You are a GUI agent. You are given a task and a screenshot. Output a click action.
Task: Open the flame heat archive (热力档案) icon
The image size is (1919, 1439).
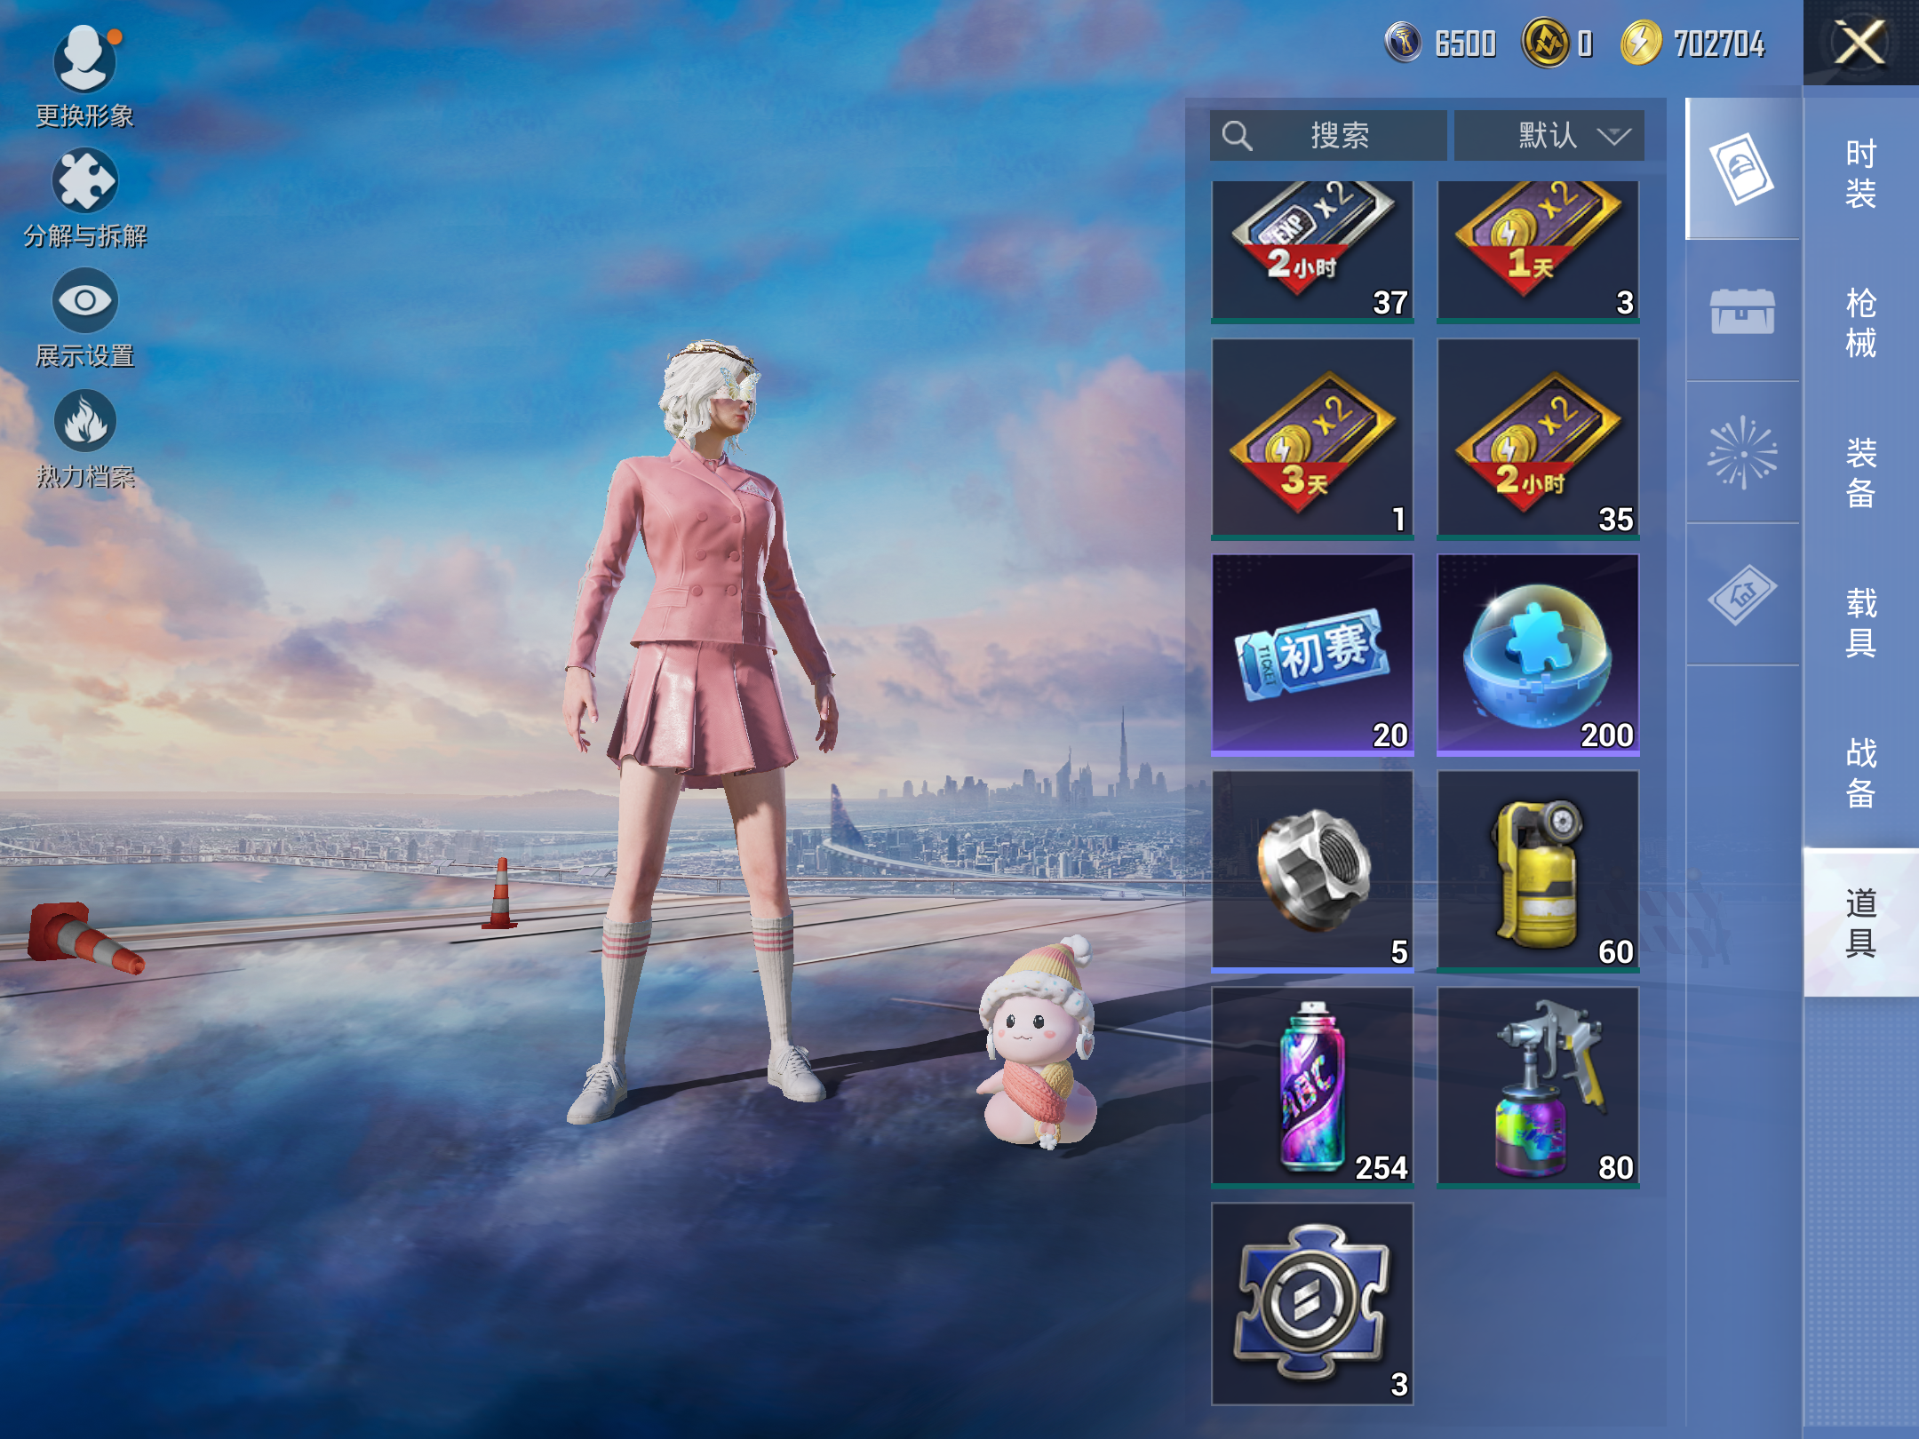click(x=84, y=421)
